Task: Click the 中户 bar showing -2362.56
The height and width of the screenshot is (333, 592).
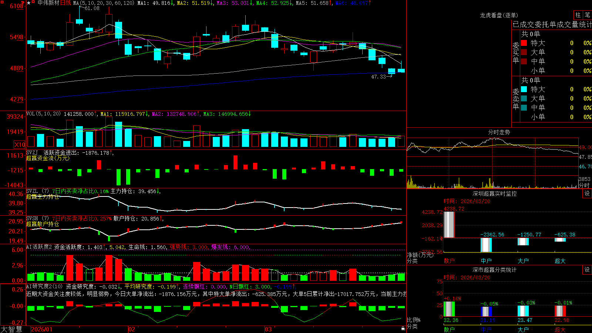Action: [x=486, y=245]
